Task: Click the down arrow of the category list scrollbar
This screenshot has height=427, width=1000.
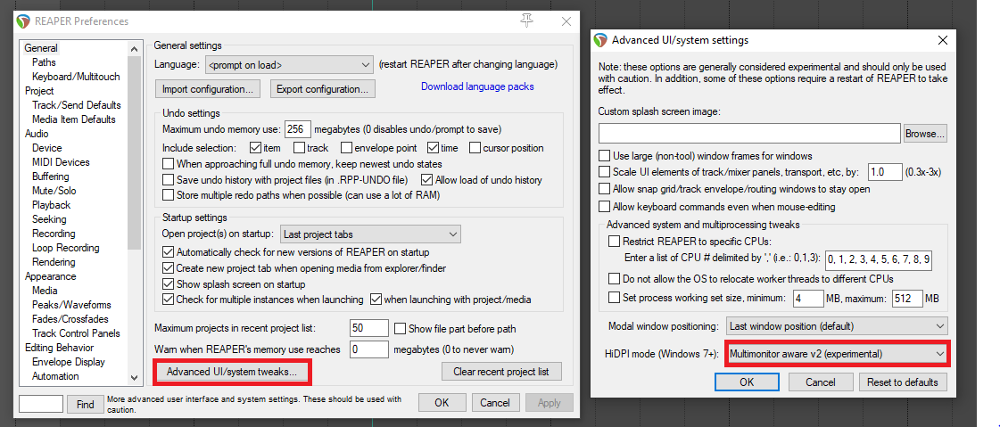Action: click(x=134, y=377)
